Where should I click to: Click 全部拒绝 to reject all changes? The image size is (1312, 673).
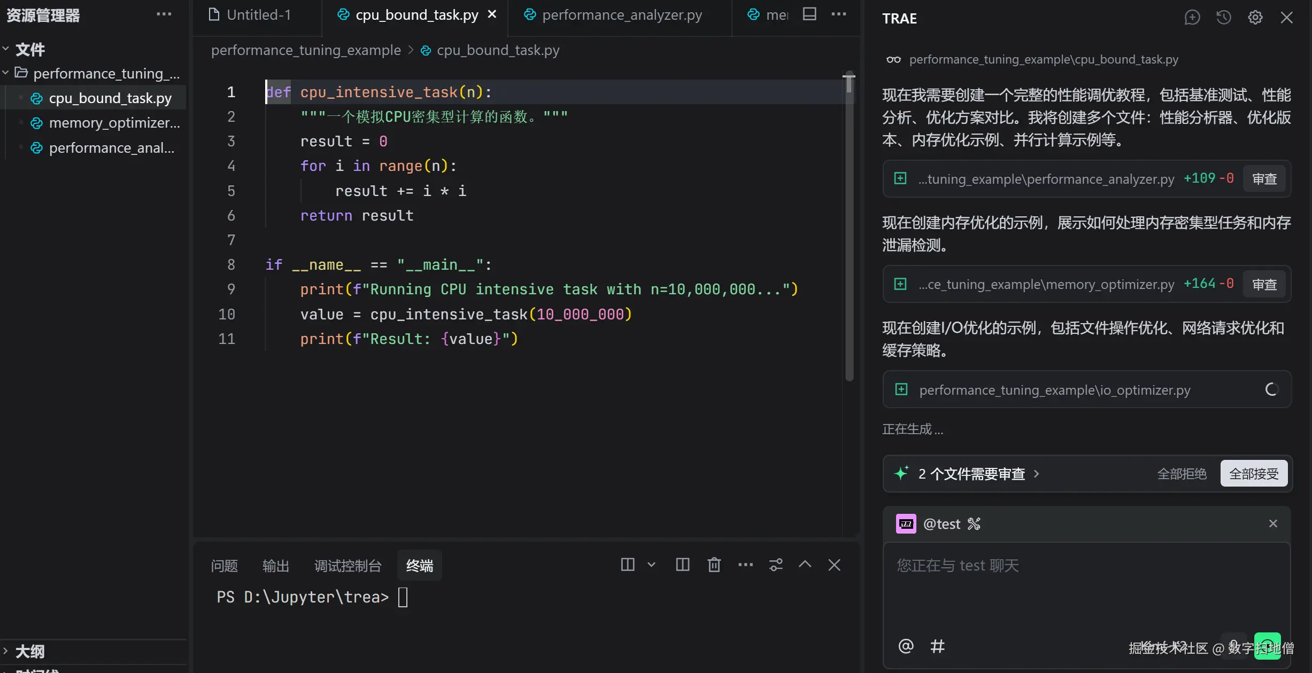[1182, 474]
